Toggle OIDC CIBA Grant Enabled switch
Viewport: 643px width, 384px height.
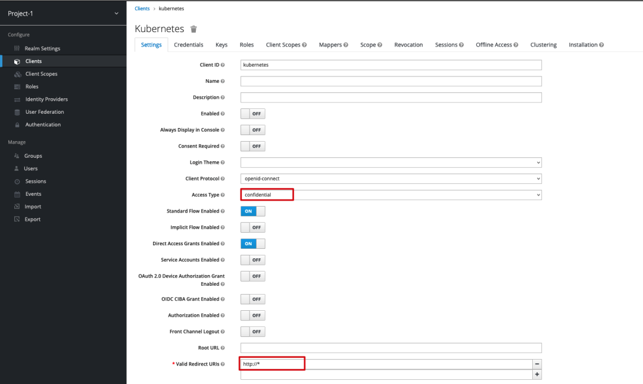click(252, 299)
